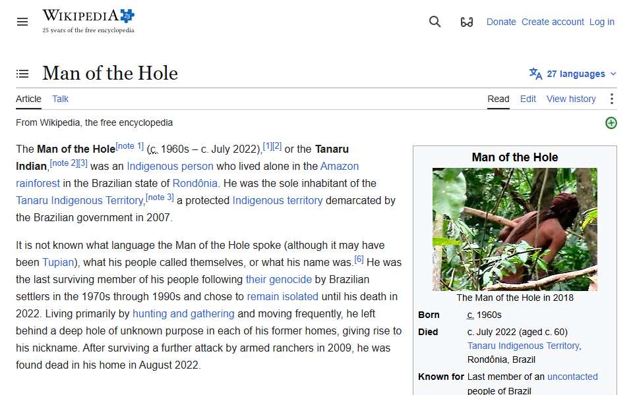The image size is (633, 395).
Task: Open the more options vertical dots
Action: [x=612, y=99]
